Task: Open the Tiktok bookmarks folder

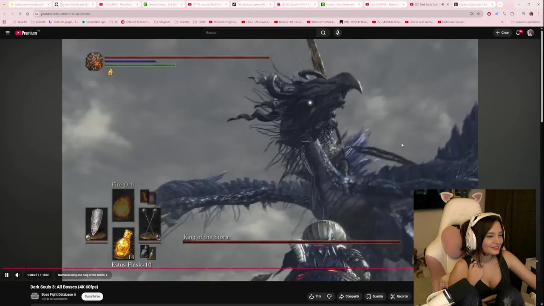Action: click(199, 22)
